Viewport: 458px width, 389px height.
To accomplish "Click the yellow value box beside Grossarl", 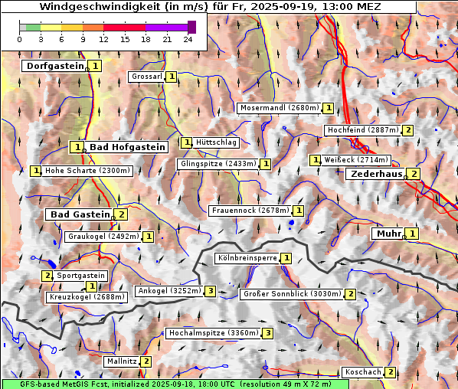I will click(172, 77).
